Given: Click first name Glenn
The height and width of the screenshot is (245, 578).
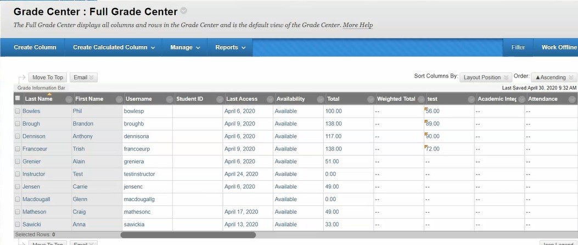Looking at the screenshot, I should point(80,199).
